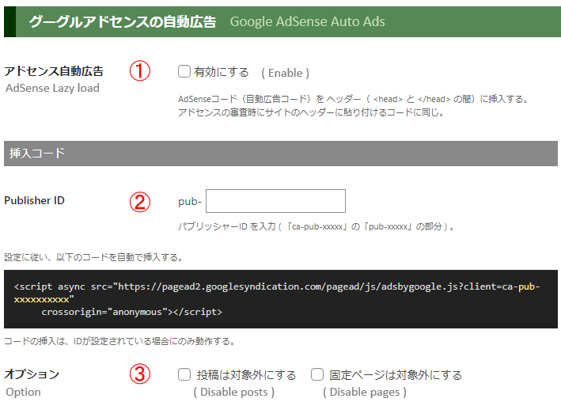Click the pub- prefix before the input
This screenshot has width=561, height=406.
(x=190, y=201)
